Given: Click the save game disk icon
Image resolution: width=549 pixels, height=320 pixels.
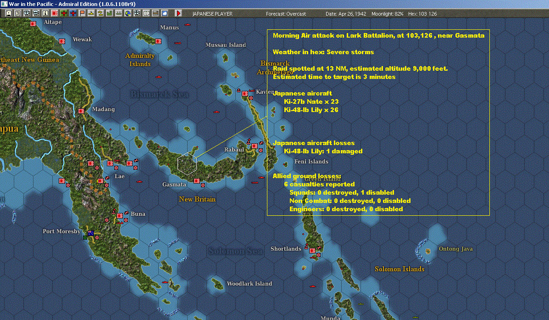Looking at the screenshot, I should pyautogui.click(x=9, y=13).
